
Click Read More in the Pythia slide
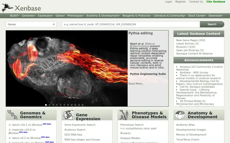(136, 84)
